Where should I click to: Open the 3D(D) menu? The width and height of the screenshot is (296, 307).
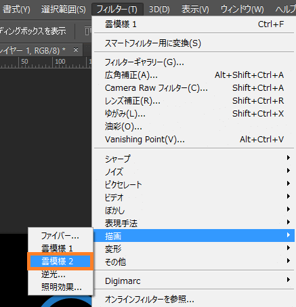pyautogui.click(x=159, y=9)
